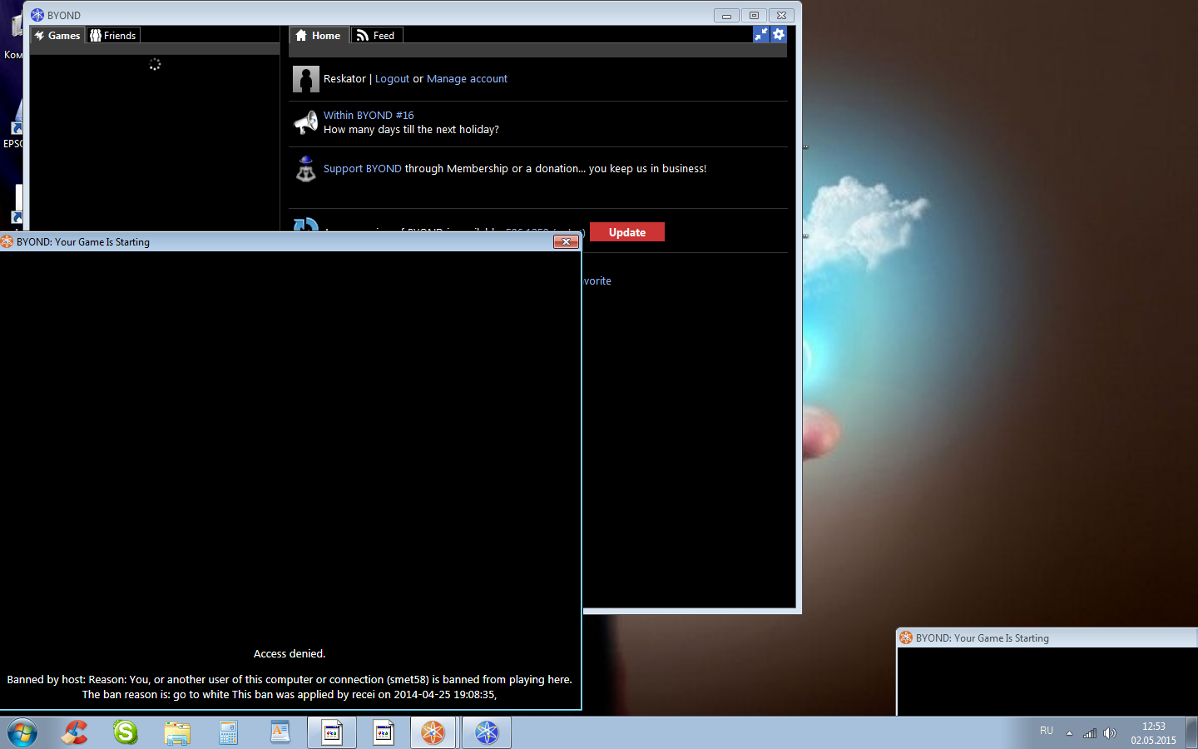Viewport: 1198px width, 749px height.
Task: Open the network signal tray icon
Action: click(1090, 733)
